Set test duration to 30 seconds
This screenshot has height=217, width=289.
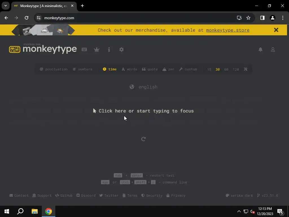[218, 70]
